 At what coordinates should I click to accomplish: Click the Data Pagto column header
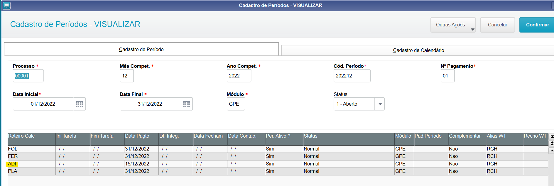coord(141,139)
